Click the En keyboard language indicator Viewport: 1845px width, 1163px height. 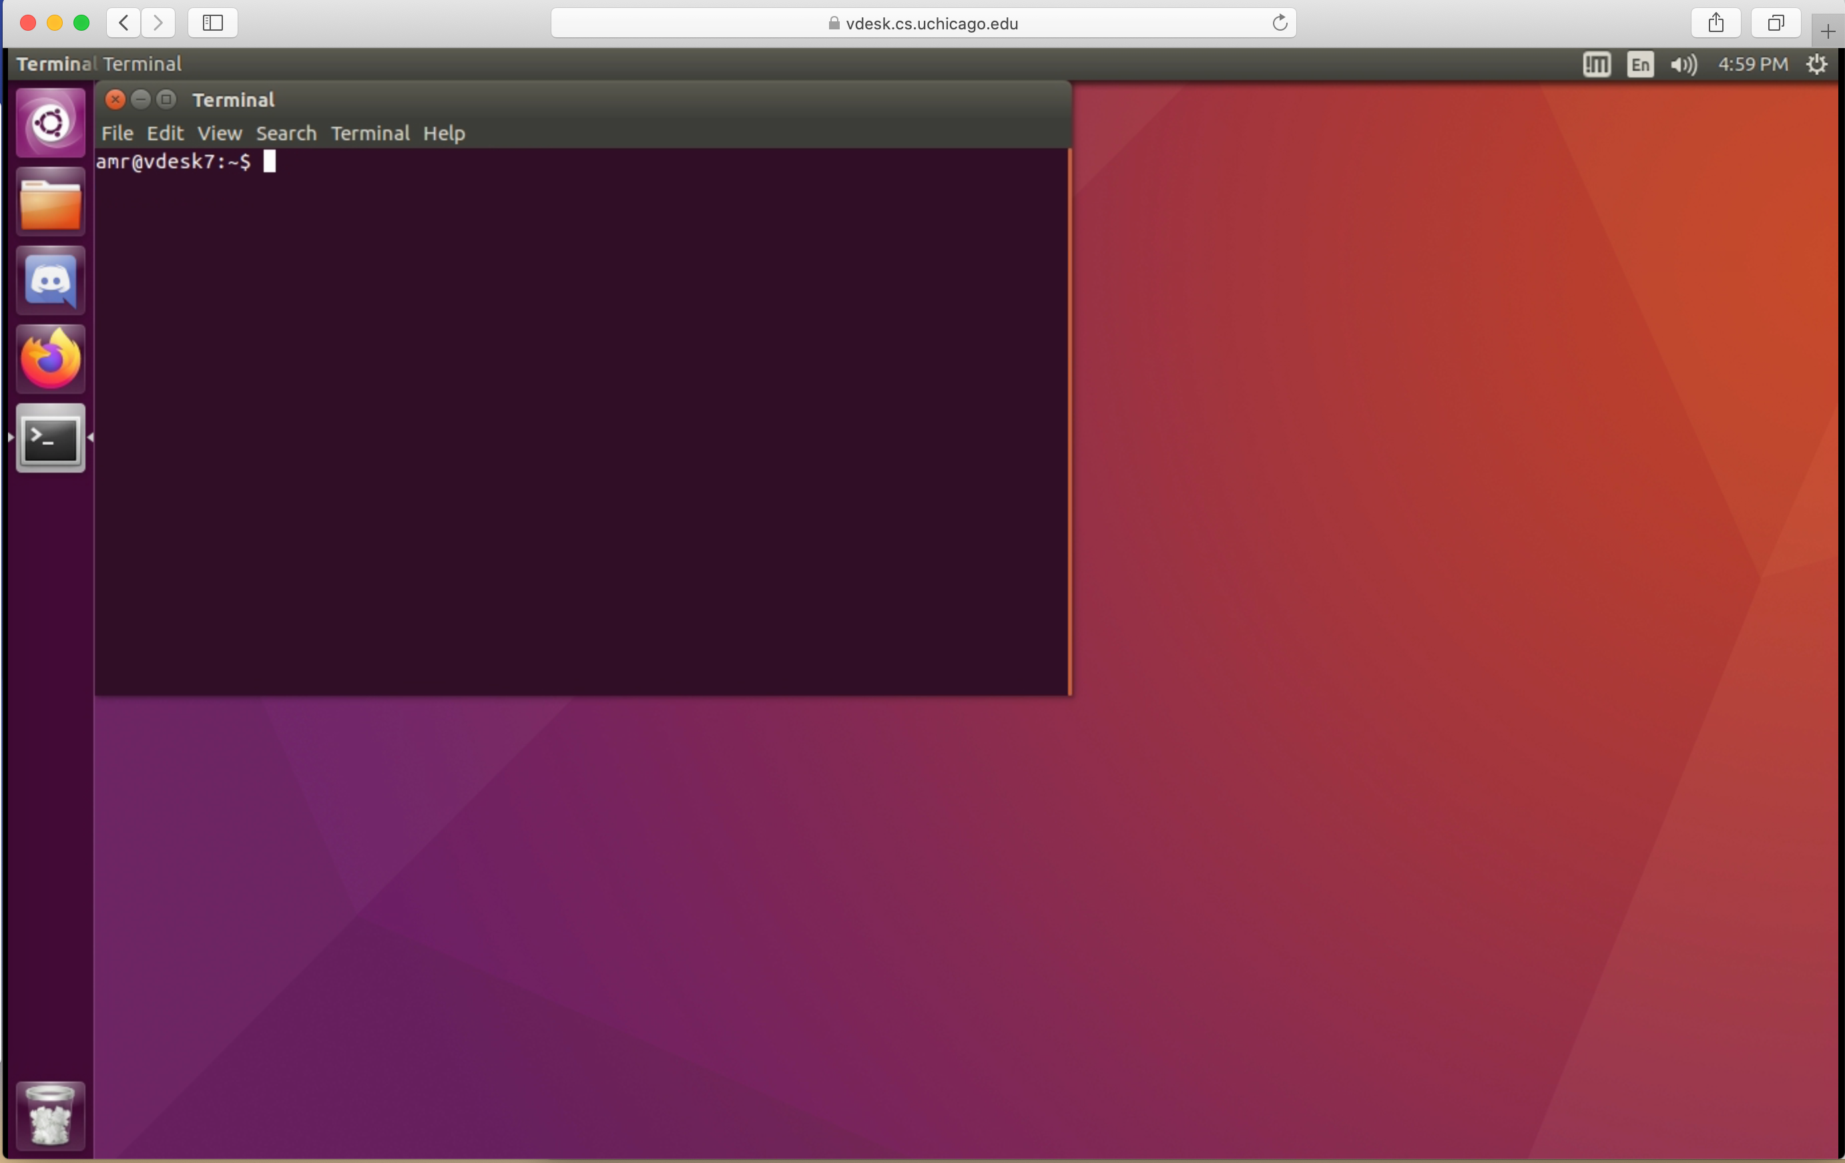click(1639, 64)
